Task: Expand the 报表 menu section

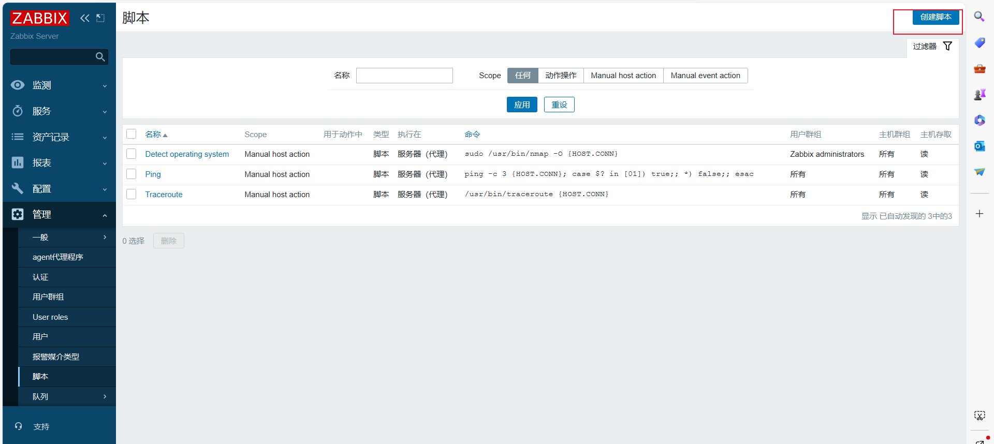Action: point(59,163)
